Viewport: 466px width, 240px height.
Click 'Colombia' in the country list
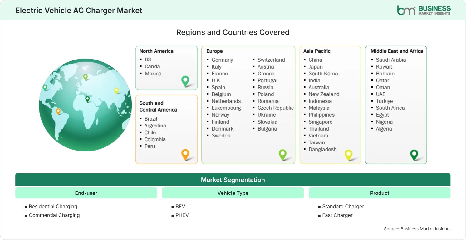[155, 139]
